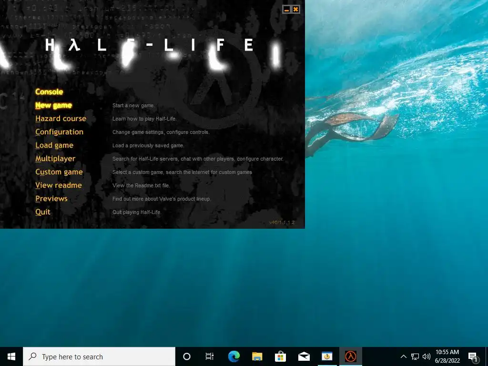This screenshot has width=488, height=366.
Task: Select Custom game
Action: [x=59, y=172]
